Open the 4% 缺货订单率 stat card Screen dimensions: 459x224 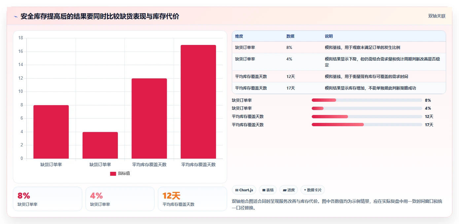(x=120, y=199)
